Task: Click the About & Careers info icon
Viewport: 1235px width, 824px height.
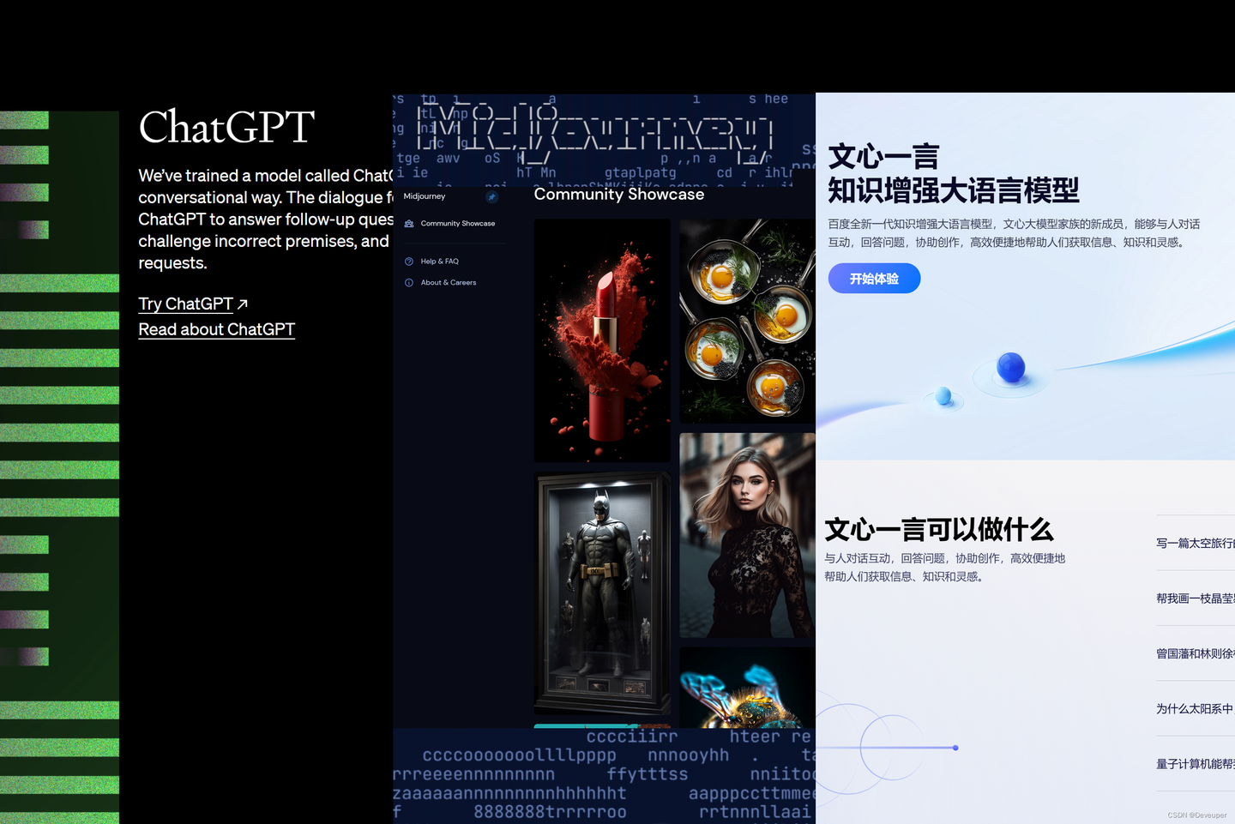Action: 409,283
